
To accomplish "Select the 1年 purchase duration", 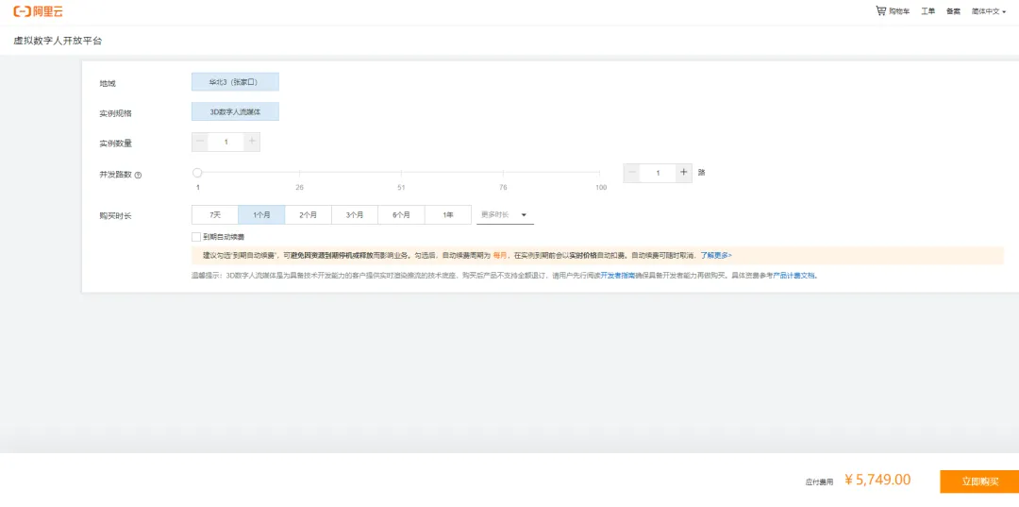I will (x=448, y=214).
